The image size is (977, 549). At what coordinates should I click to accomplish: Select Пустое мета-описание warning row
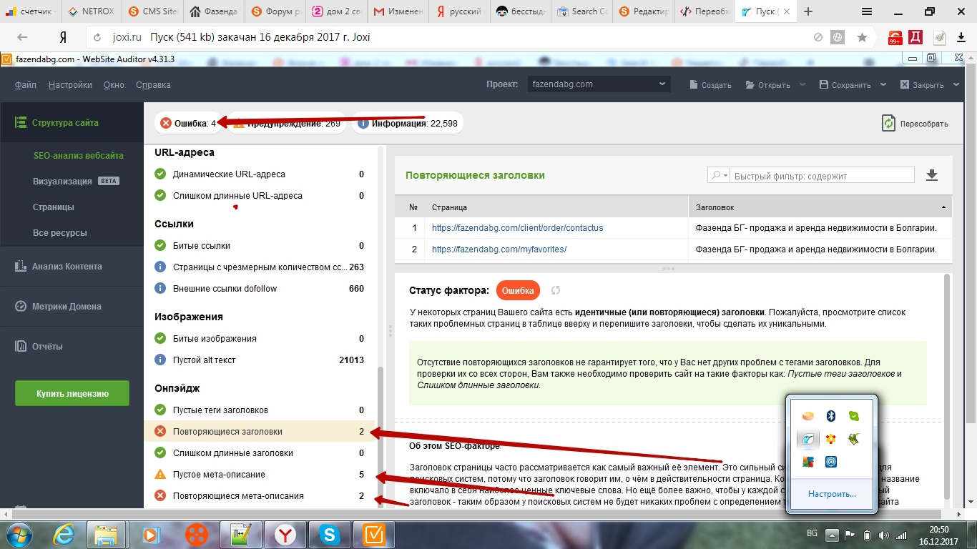click(219, 475)
